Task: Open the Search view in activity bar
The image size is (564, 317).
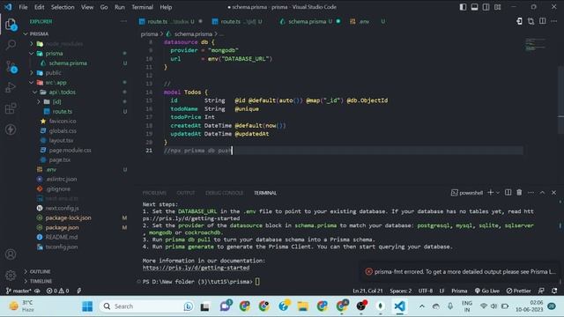Action: click(x=11, y=45)
